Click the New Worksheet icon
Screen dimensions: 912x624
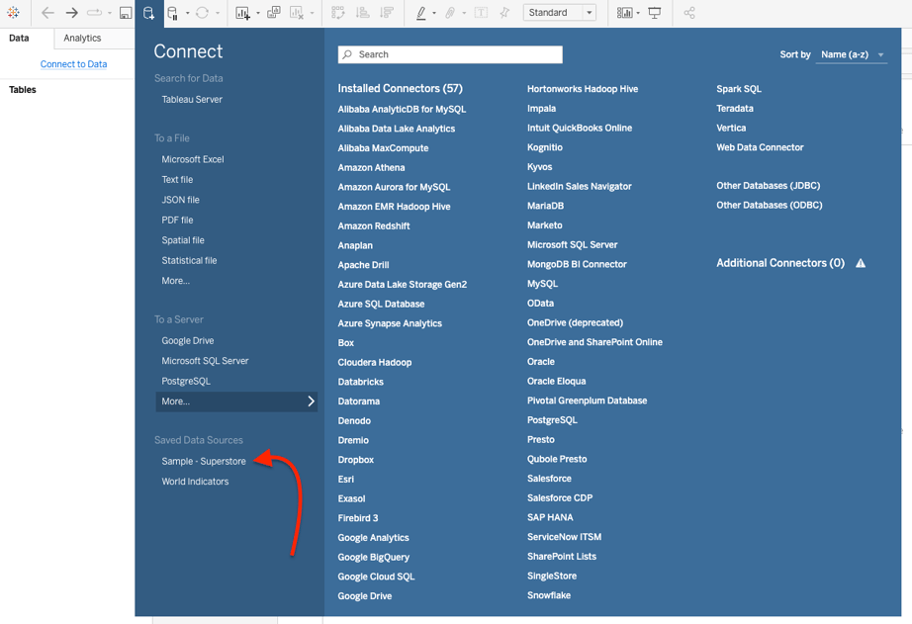point(243,13)
